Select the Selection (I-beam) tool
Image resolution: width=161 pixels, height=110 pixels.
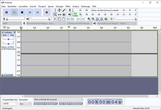tap(55, 10)
